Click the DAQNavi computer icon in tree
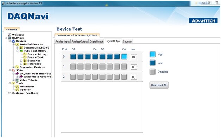 coord(10,38)
